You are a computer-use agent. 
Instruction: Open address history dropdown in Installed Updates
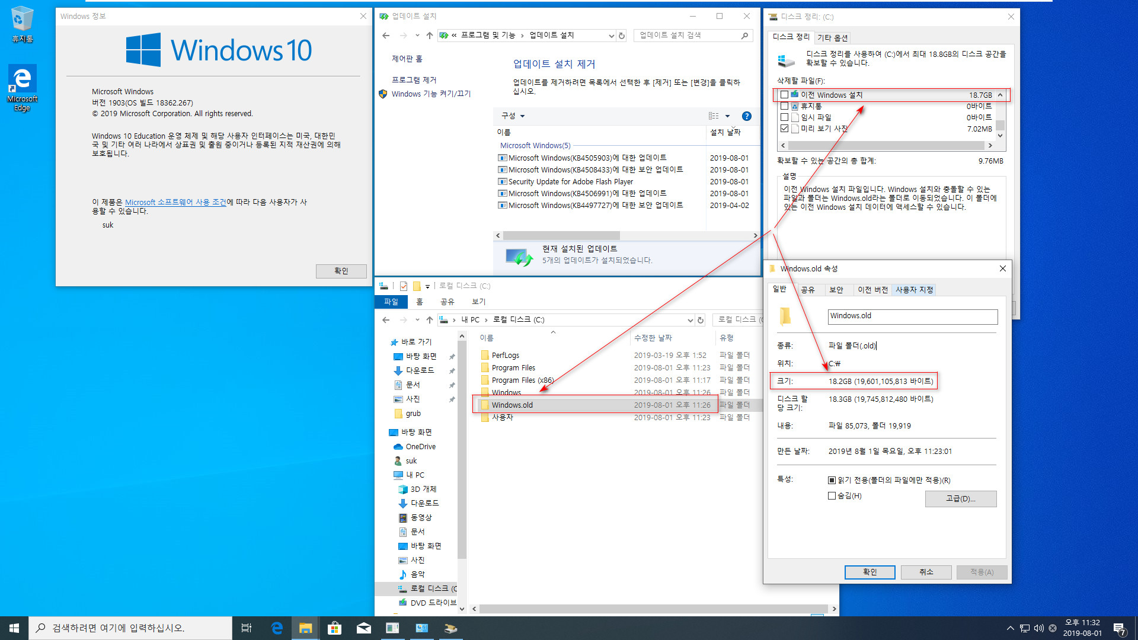pos(611,36)
